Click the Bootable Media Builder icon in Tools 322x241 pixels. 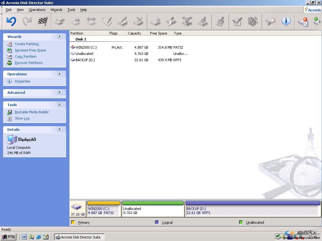pos(9,112)
